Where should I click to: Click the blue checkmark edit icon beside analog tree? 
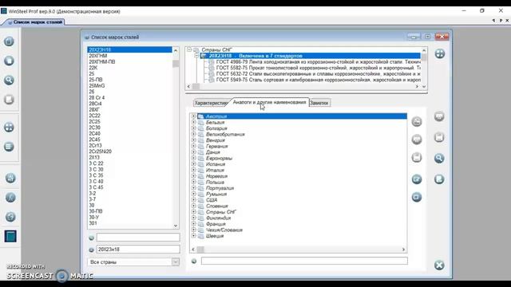pyautogui.click(x=417, y=179)
